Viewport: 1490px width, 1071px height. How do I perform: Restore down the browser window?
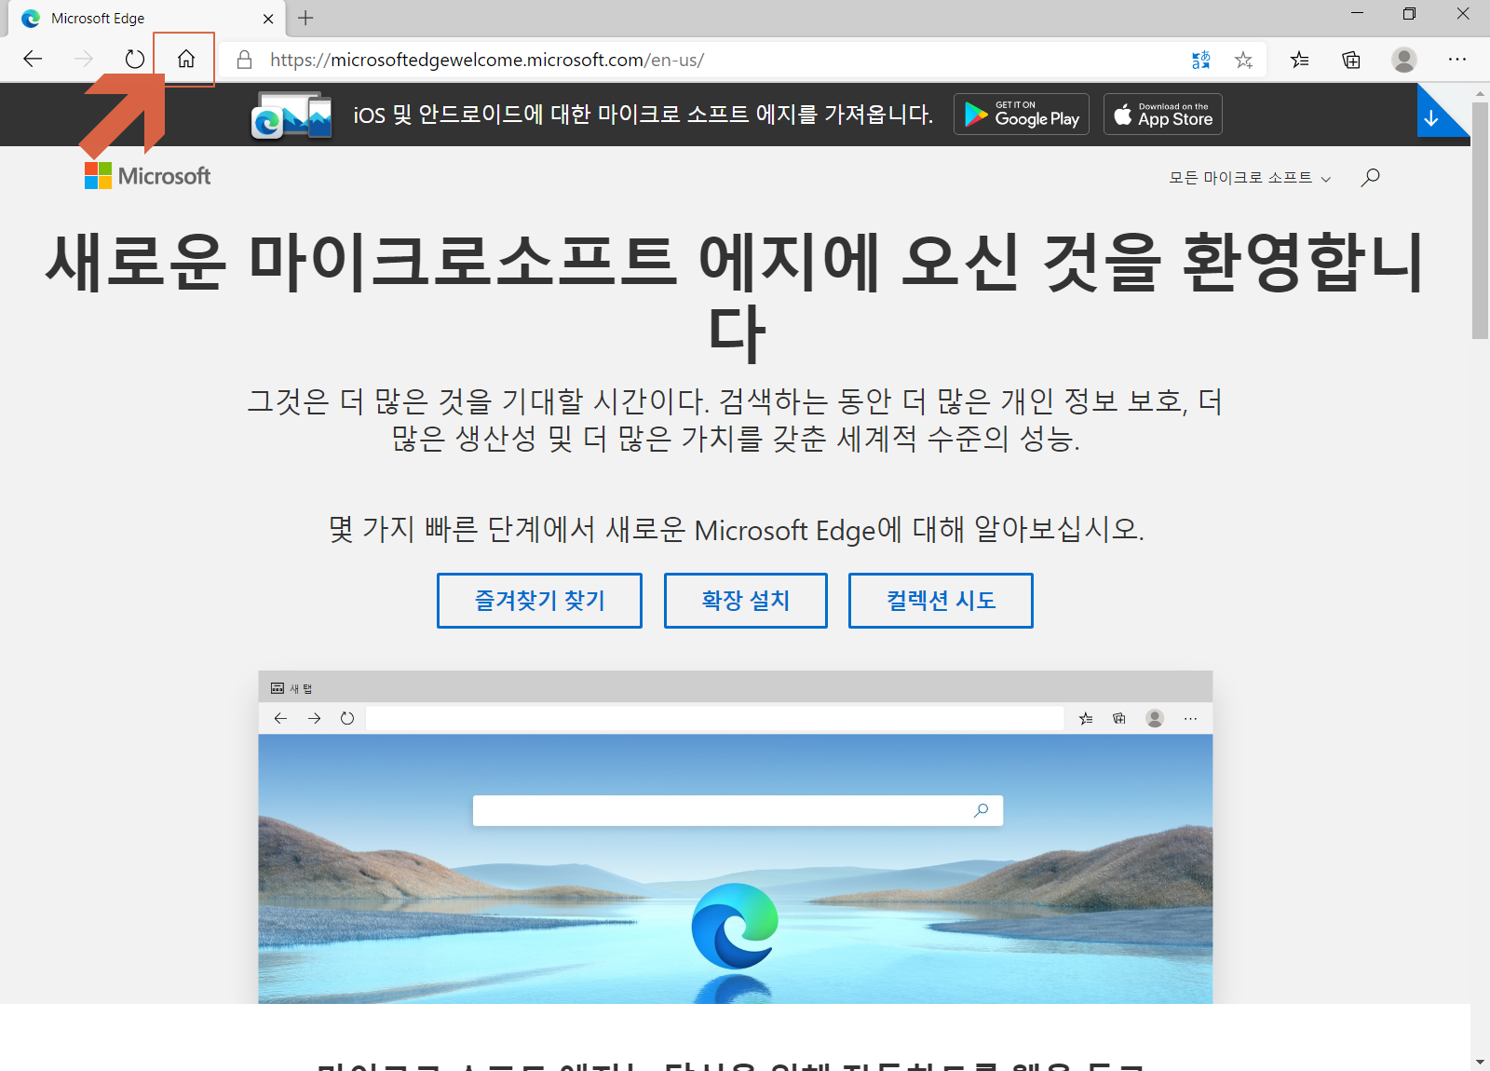point(1409,14)
